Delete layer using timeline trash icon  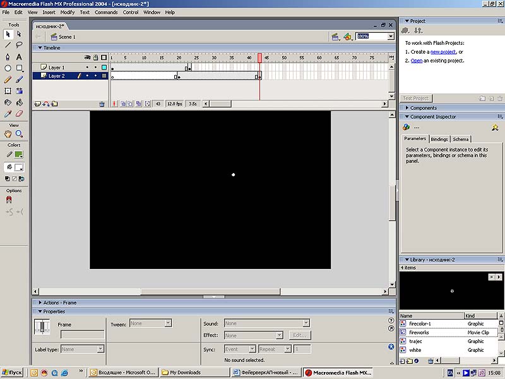coord(102,104)
